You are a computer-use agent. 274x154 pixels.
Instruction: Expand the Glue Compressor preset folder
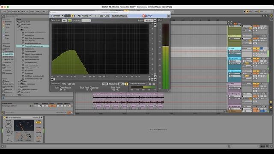(19, 84)
